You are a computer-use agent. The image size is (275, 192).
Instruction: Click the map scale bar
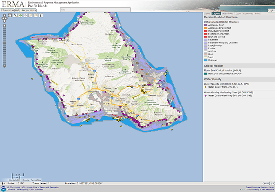pyautogui.click(x=18, y=176)
